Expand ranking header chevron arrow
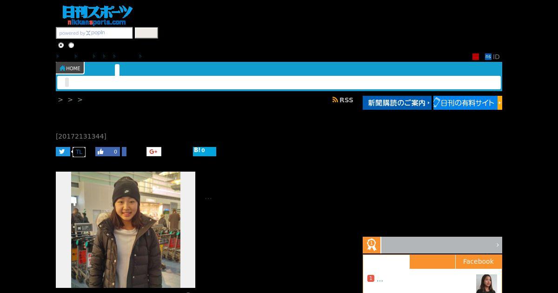Screen dimensions: 558x293 (497, 245)
